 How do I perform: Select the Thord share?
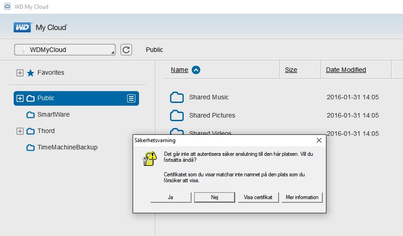pyautogui.click(x=46, y=131)
